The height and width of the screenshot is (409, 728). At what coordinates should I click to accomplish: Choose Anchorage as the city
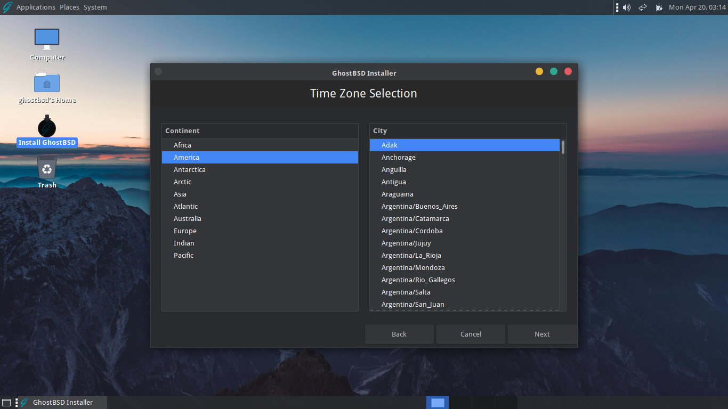[x=465, y=158]
